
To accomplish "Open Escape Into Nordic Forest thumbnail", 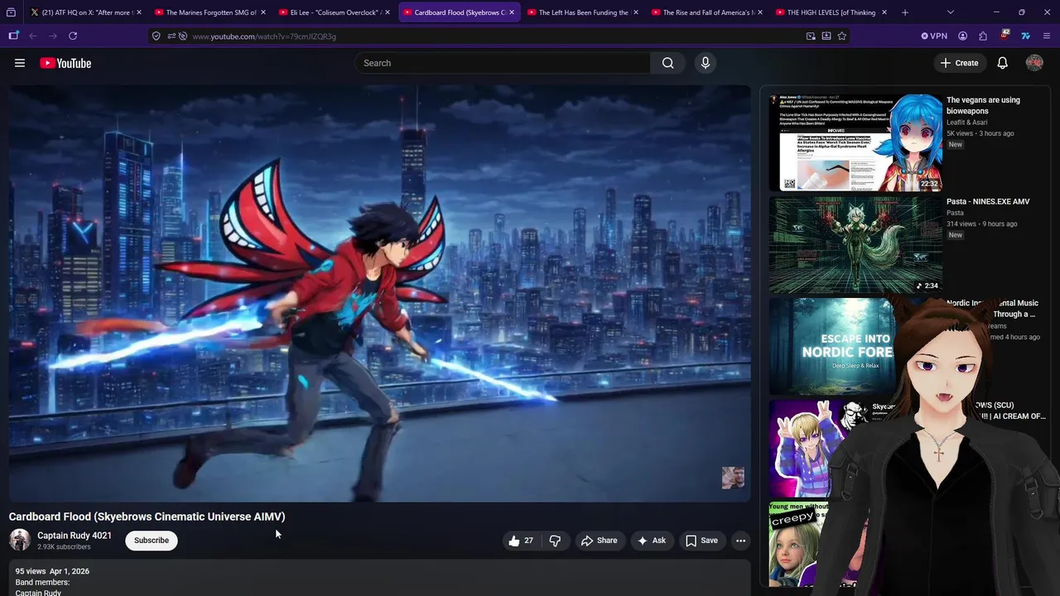I will (x=831, y=346).
